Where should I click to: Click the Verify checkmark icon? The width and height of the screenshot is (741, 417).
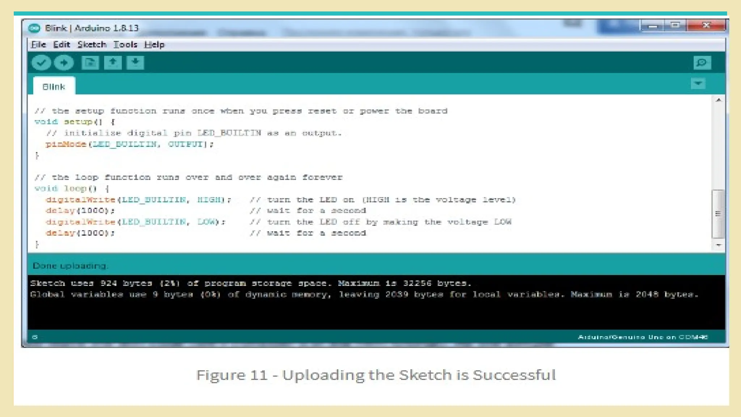coord(41,63)
